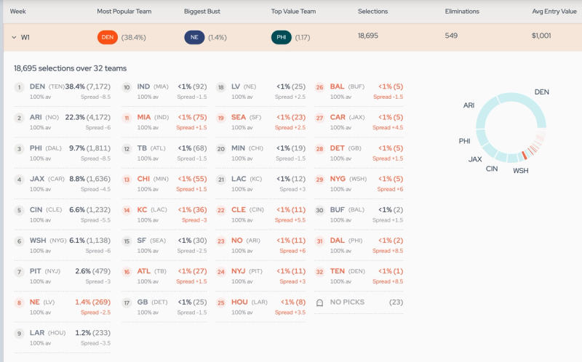Click NO PICKS label

(x=347, y=302)
